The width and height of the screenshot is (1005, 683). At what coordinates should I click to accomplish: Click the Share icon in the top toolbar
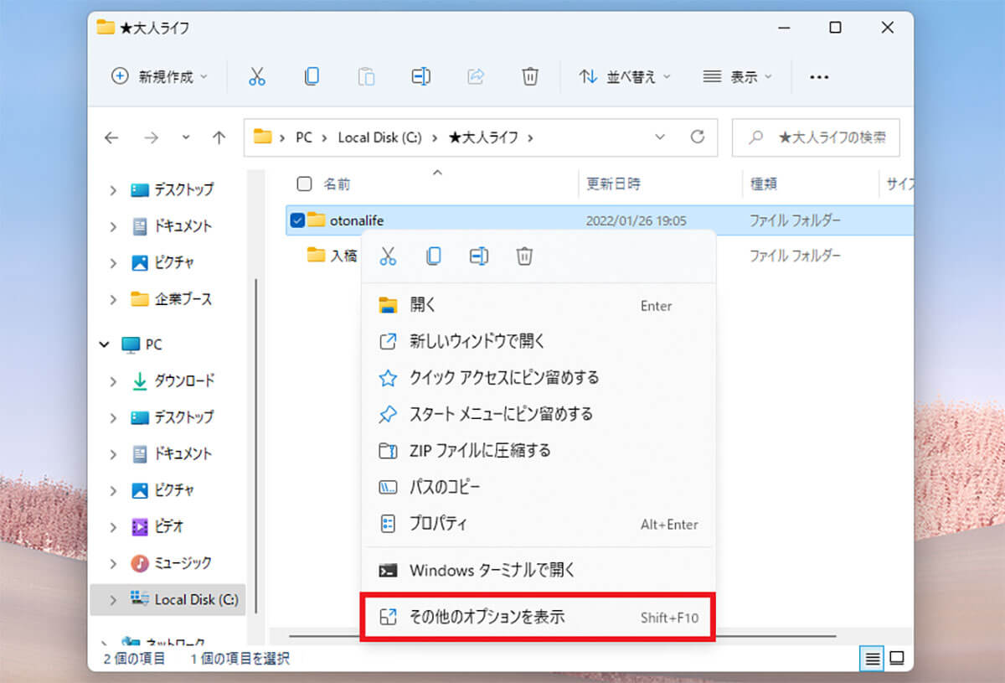coord(476,76)
